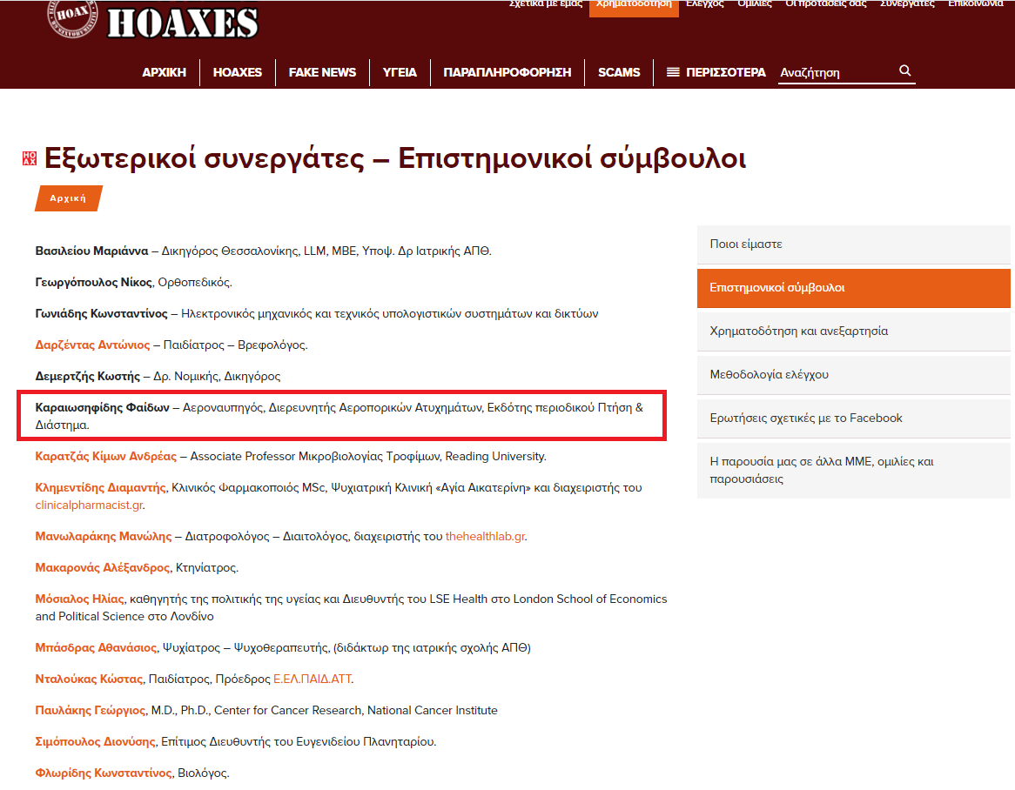Image resolution: width=1015 pixels, height=790 pixels.
Task: Open Παυλάκης Γεώργιος link
Action: (90, 710)
